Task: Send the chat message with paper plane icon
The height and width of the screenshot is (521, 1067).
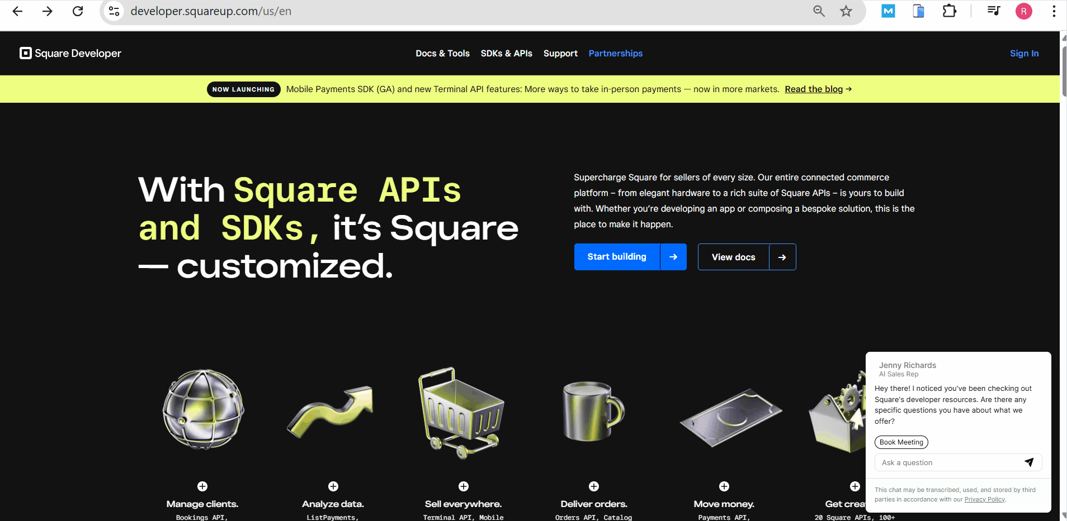Action: coord(1029,462)
